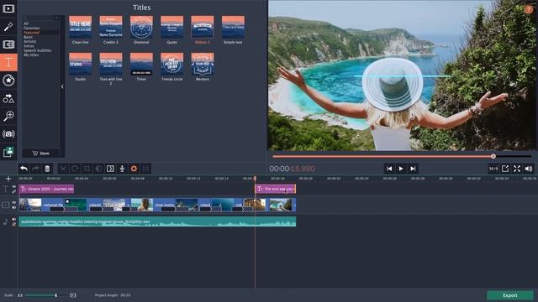Screen dimensions: 538x302
Task: Toggle visibility of the video track
Action: pos(14,203)
